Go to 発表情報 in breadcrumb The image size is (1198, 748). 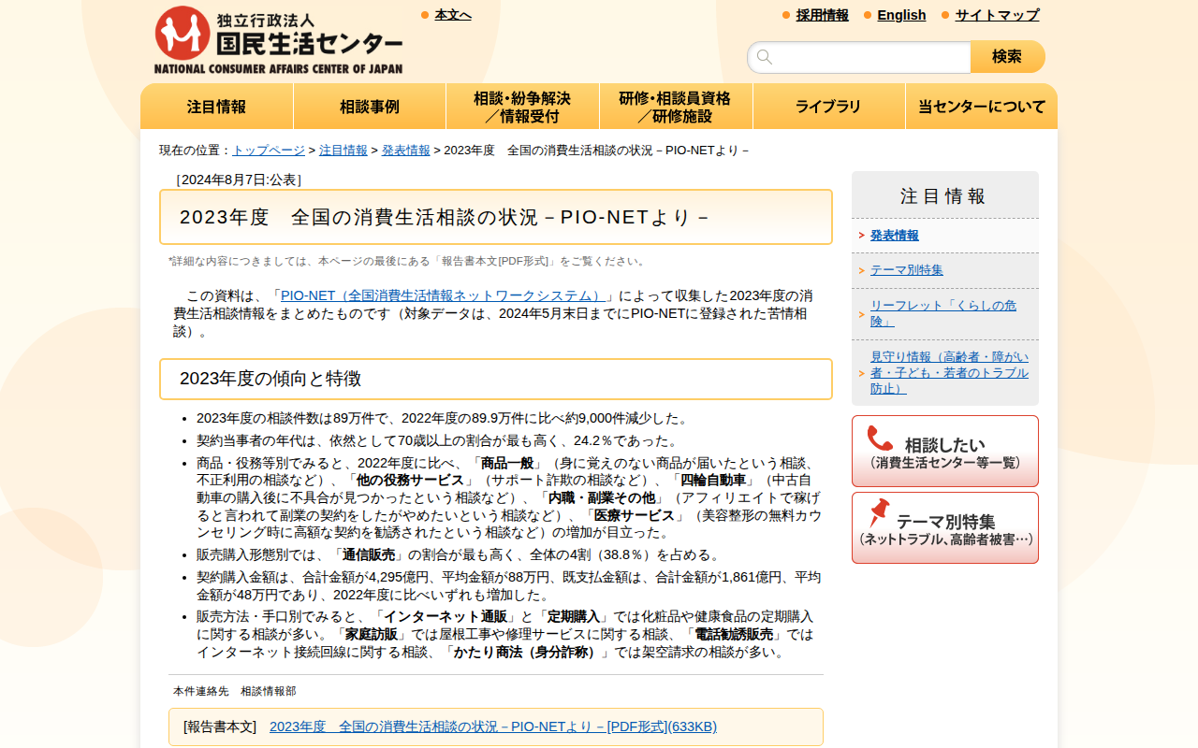click(406, 151)
